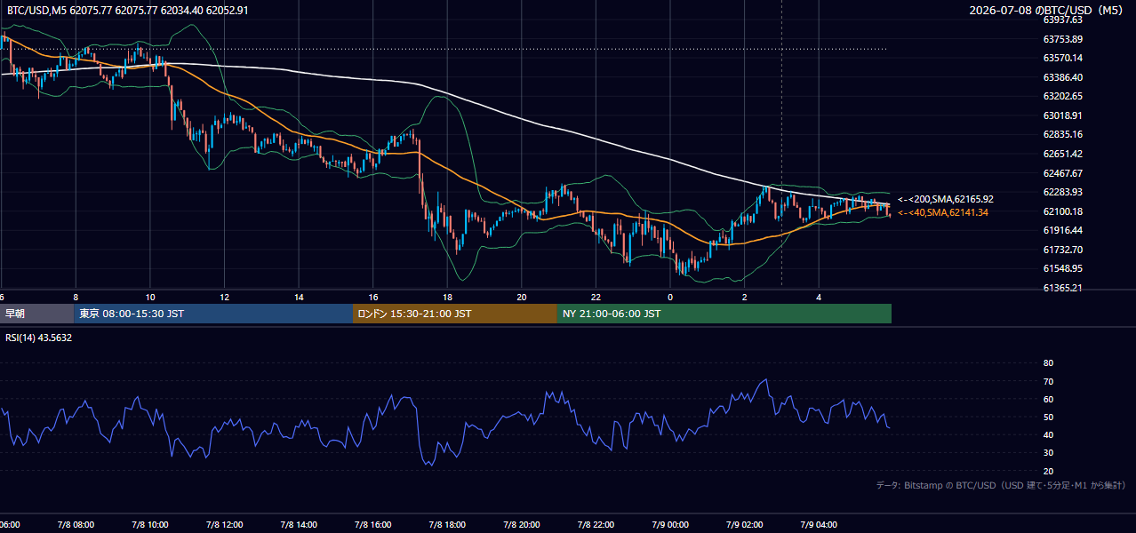Viewport: 1136px width, 533px height.
Task: Click the 63937.63 top price scale label
Action: pos(1062,20)
